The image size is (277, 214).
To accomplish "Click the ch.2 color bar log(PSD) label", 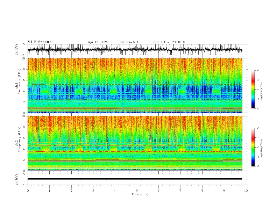I will pos(262,149).
